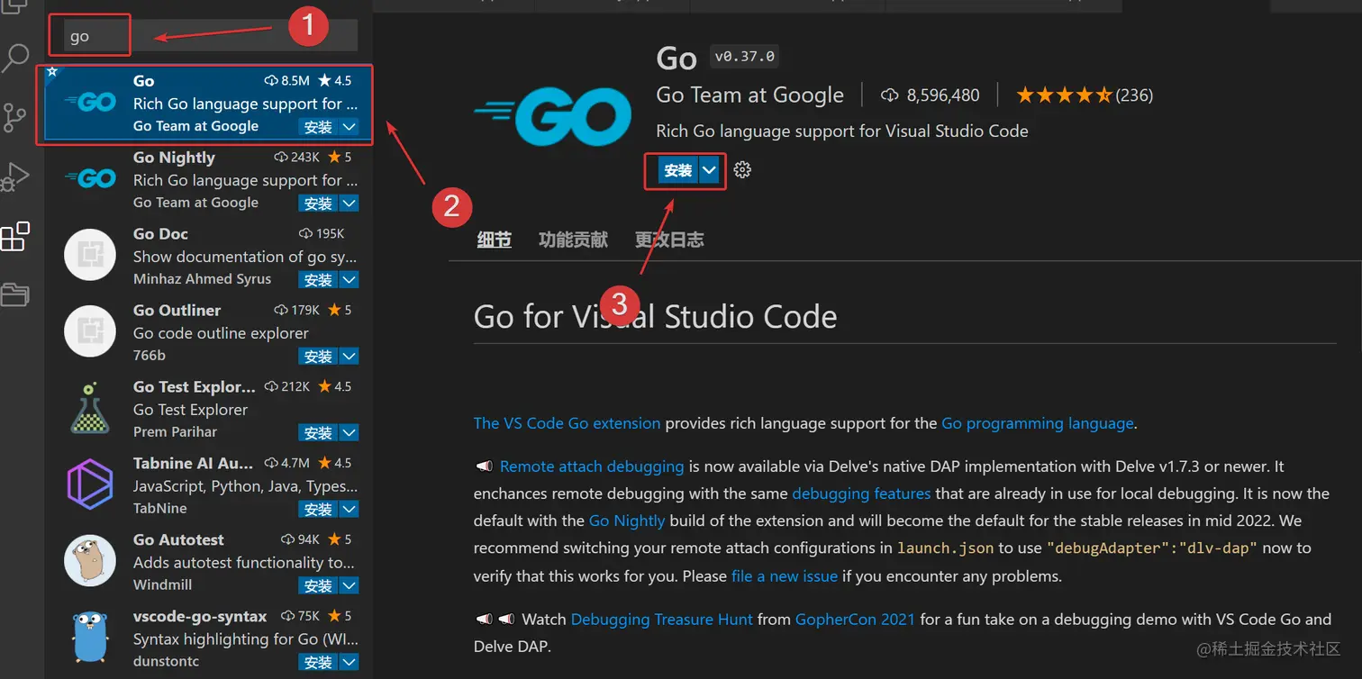Open 'The VS Code Go extension' link

(567, 423)
